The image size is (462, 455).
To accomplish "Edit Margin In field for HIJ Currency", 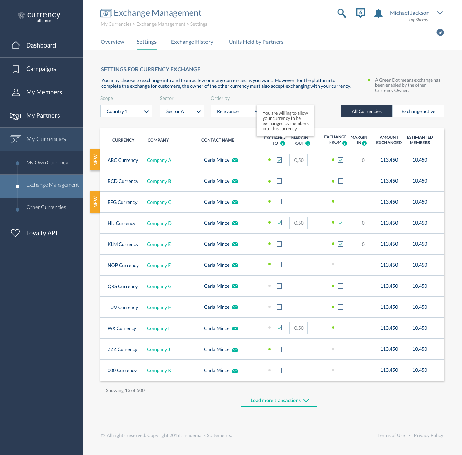I will coord(359,223).
